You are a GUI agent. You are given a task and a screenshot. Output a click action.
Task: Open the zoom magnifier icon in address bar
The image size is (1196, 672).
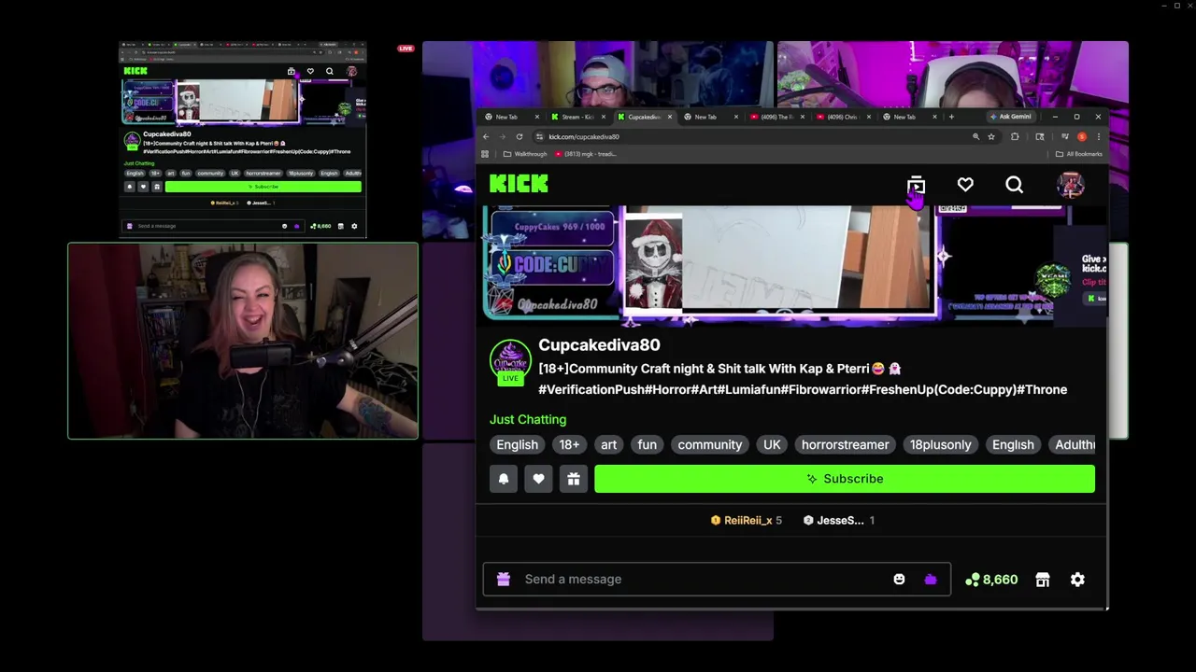975,136
